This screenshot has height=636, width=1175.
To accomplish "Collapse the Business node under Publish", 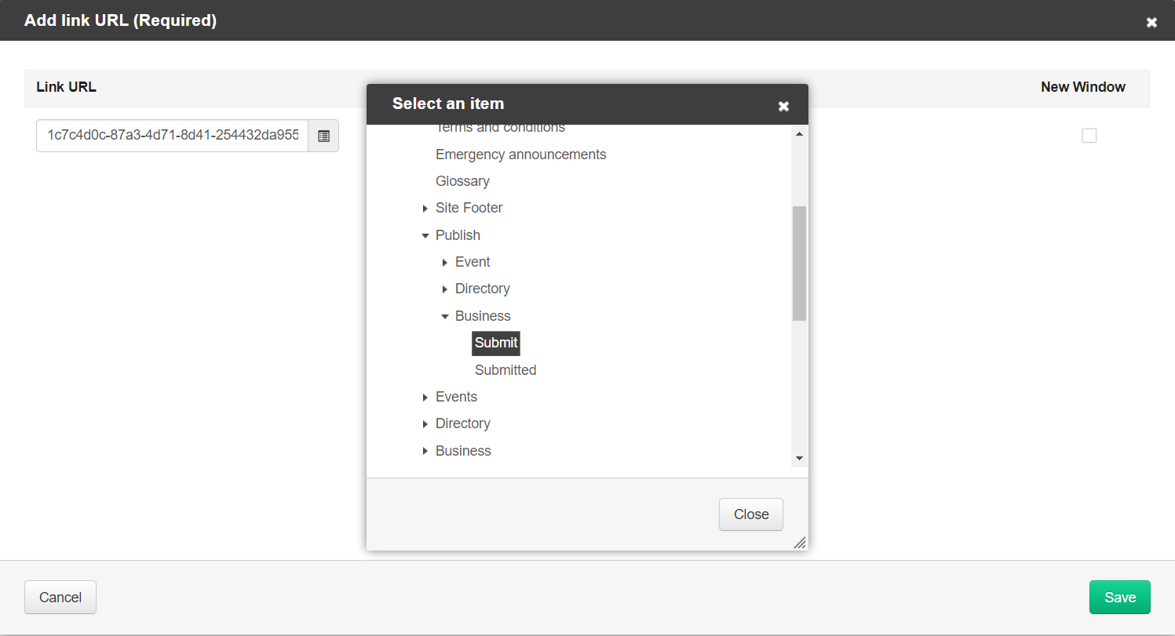I will coord(445,316).
